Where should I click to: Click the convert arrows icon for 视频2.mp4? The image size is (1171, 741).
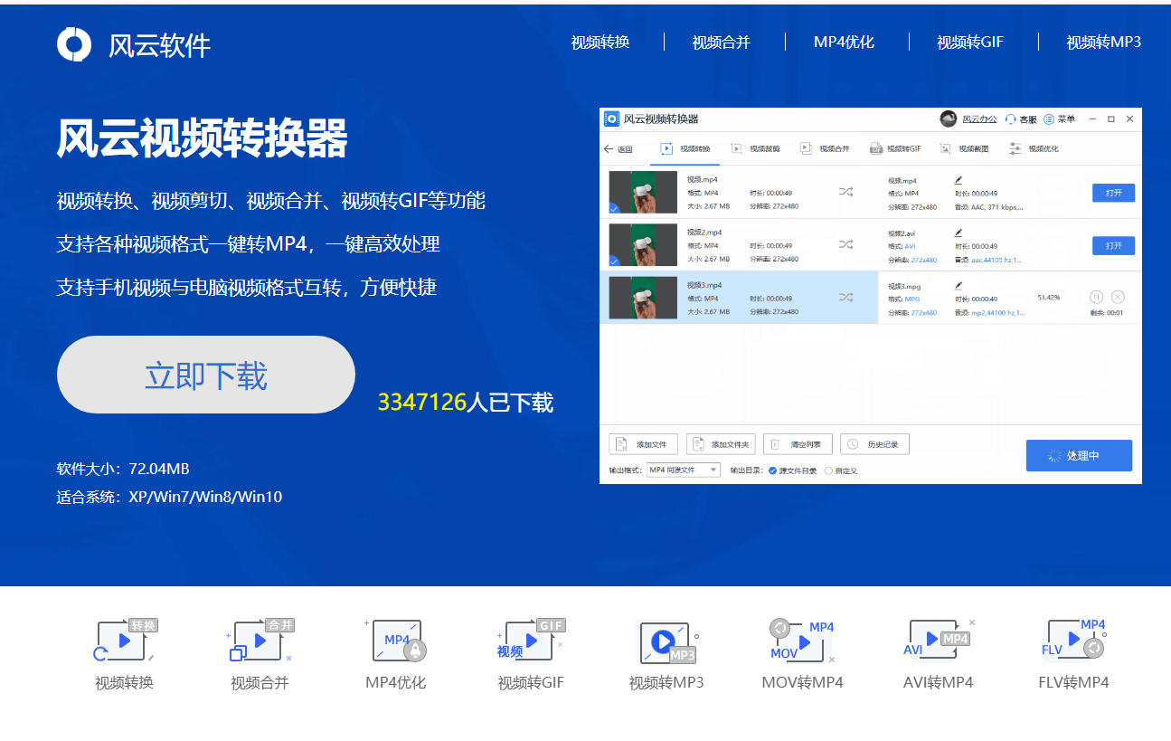pos(845,244)
